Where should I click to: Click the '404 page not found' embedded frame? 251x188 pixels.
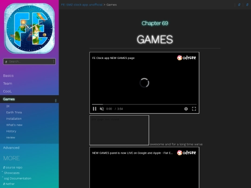[119, 130]
